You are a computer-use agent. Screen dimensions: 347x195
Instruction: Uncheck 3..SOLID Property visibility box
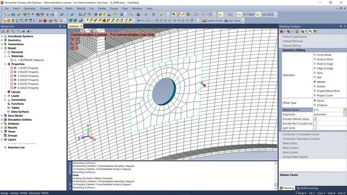12,76
